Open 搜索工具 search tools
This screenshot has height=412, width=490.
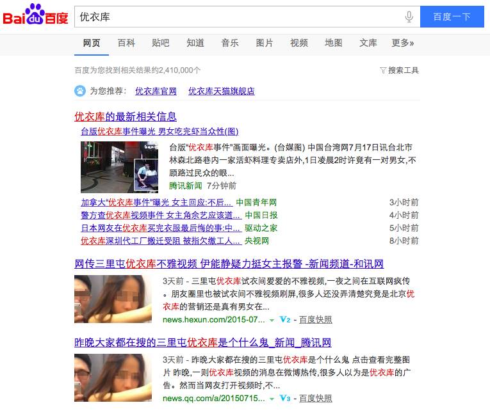click(403, 70)
